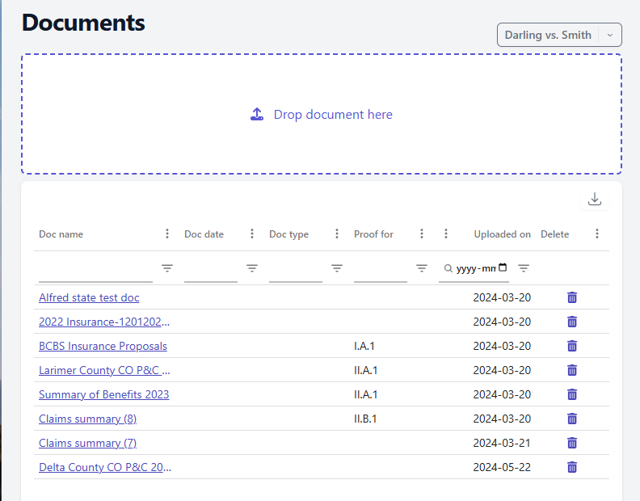Delete Summary of Benefits 2023 document
The height and width of the screenshot is (501, 640).
coord(572,394)
